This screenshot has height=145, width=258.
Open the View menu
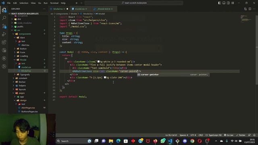33,3
